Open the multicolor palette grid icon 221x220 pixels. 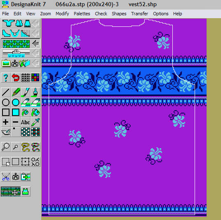35,78
